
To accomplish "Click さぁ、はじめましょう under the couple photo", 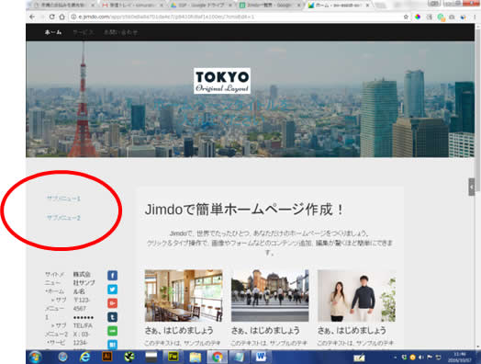I will [352, 331].
